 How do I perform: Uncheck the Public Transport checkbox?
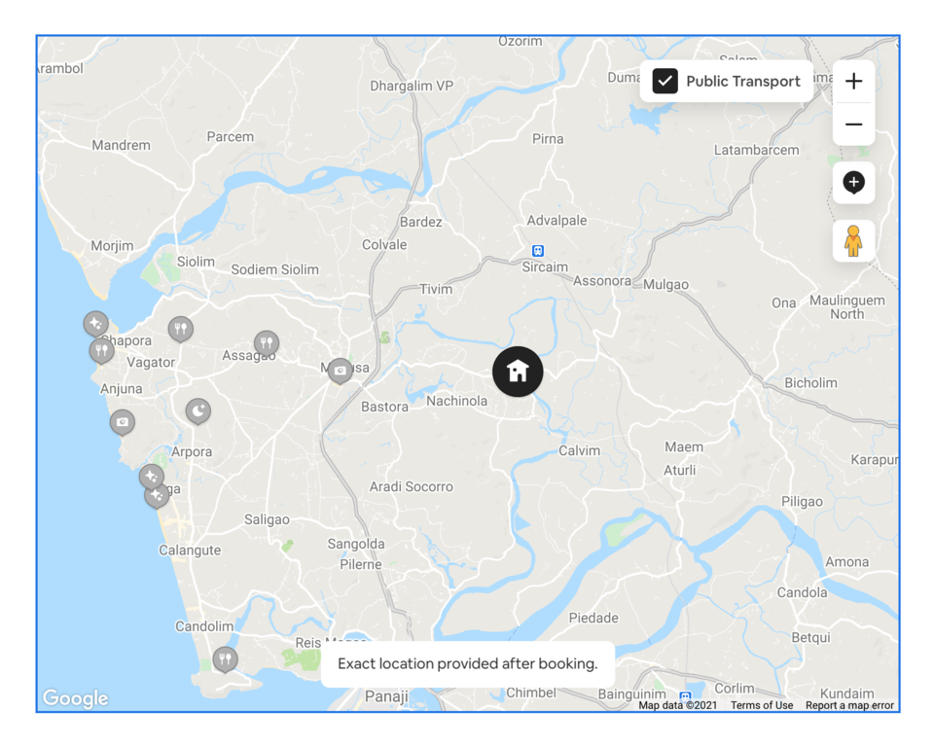tap(665, 81)
